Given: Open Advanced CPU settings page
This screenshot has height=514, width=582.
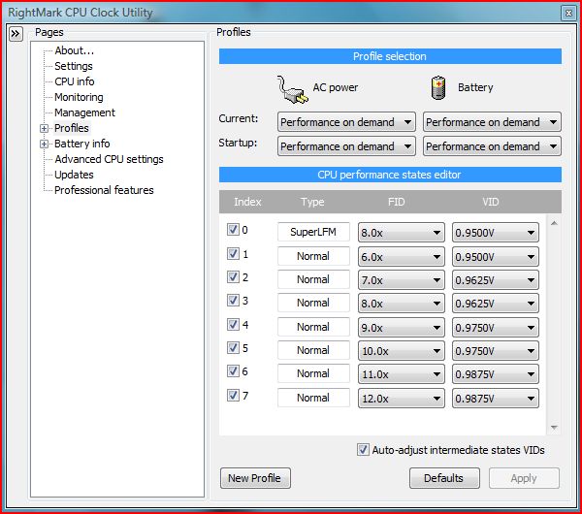Looking at the screenshot, I should 109,159.
